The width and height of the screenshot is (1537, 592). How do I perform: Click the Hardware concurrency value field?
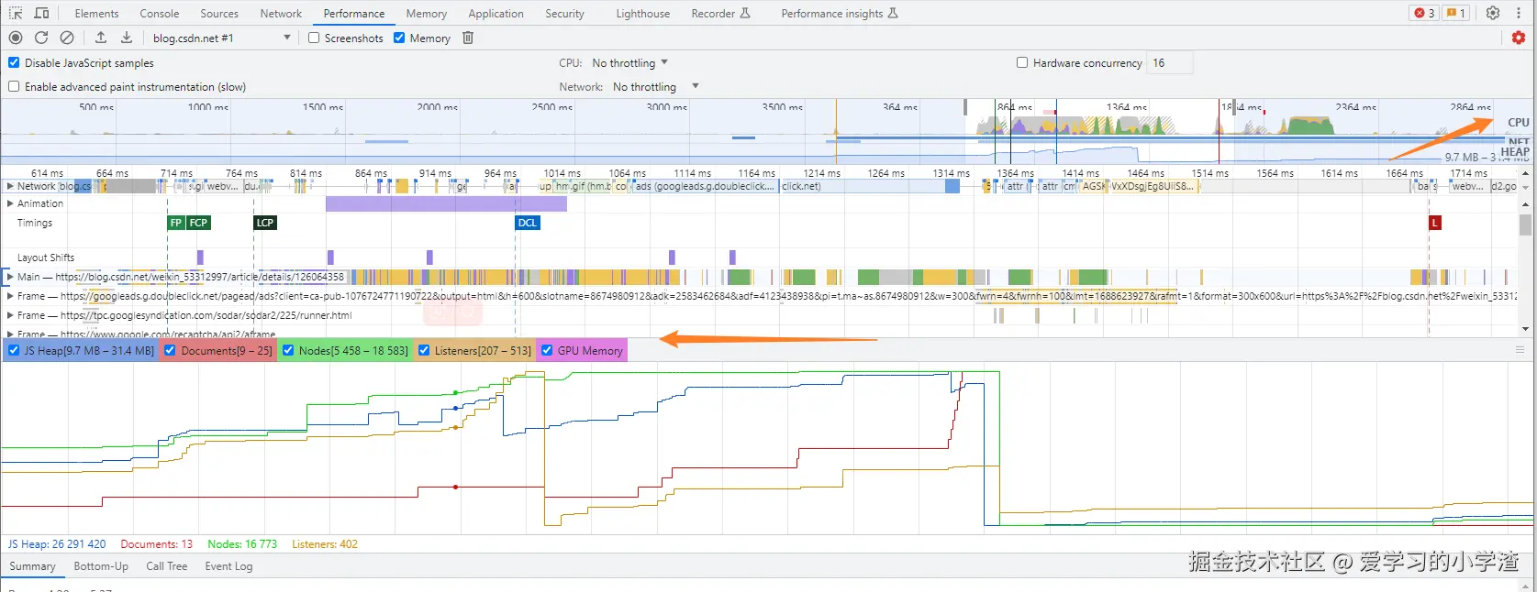1171,62
